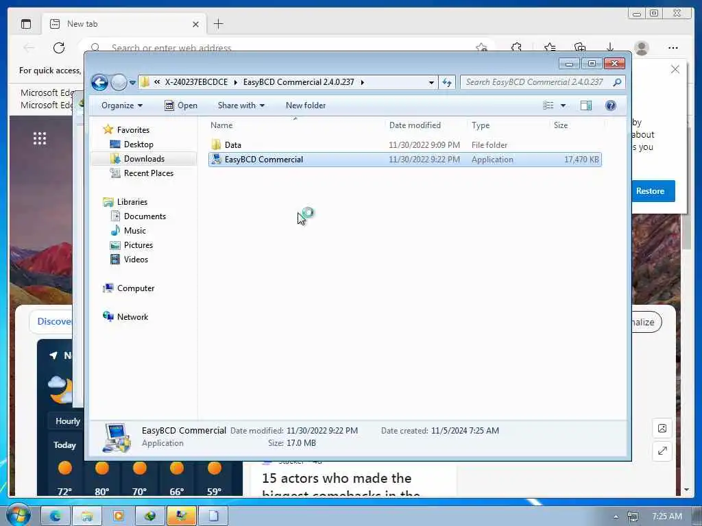Open the Organize menu
The image size is (702, 526).
click(x=122, y=105)
